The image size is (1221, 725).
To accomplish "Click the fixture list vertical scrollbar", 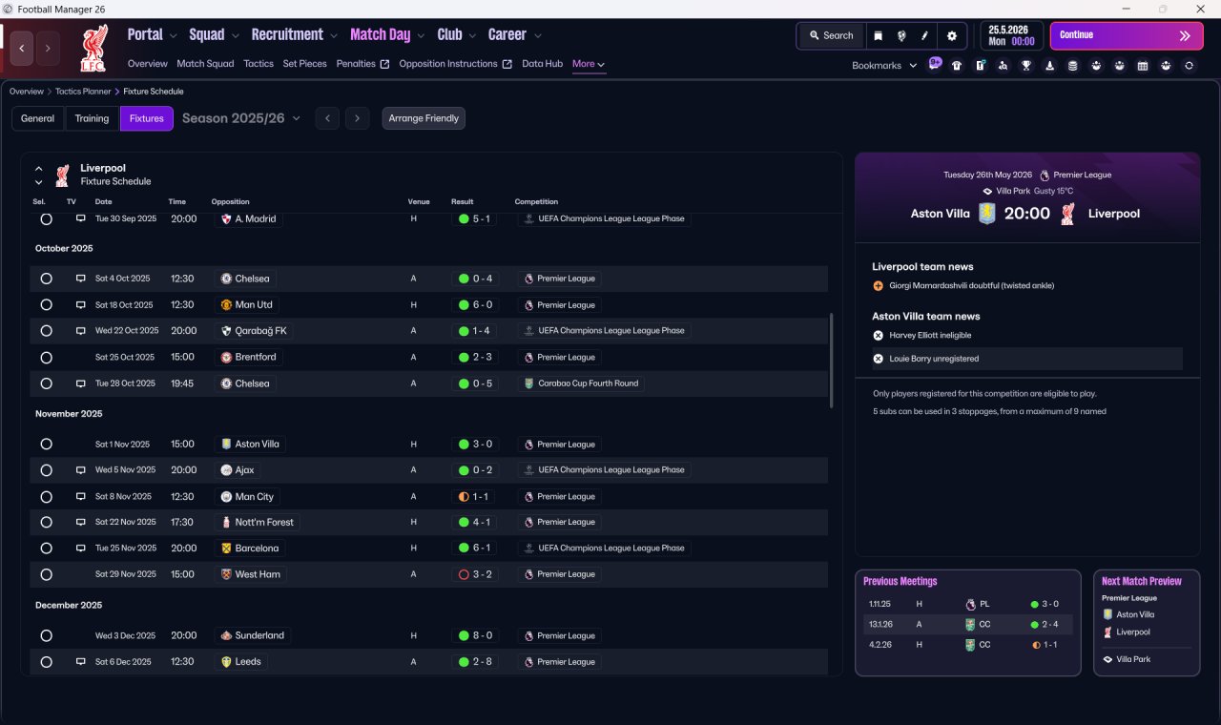I will coord(833,361).
